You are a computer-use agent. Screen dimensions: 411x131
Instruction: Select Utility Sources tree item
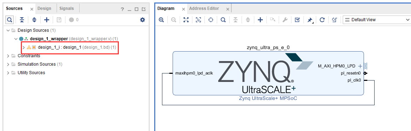click(31, 73)
